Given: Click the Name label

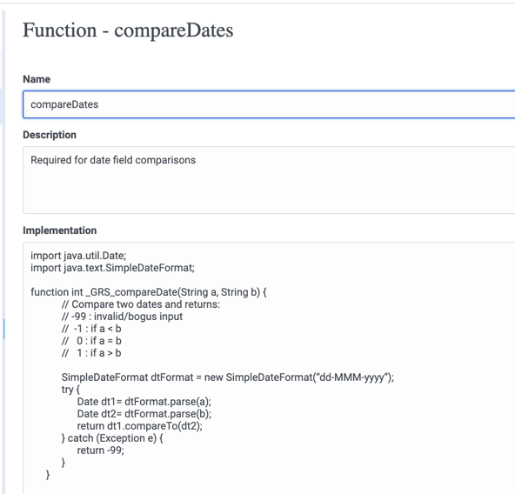Looking at the screenshot, I should (x=37, y=79).
